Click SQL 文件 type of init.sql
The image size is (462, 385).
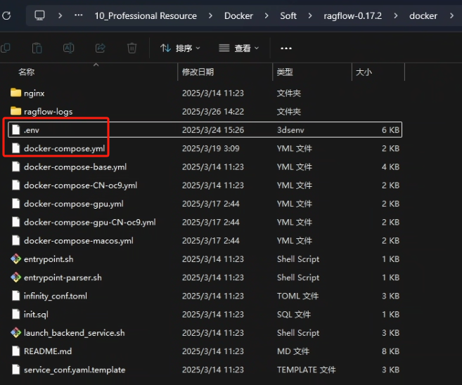tap(294, 314)
